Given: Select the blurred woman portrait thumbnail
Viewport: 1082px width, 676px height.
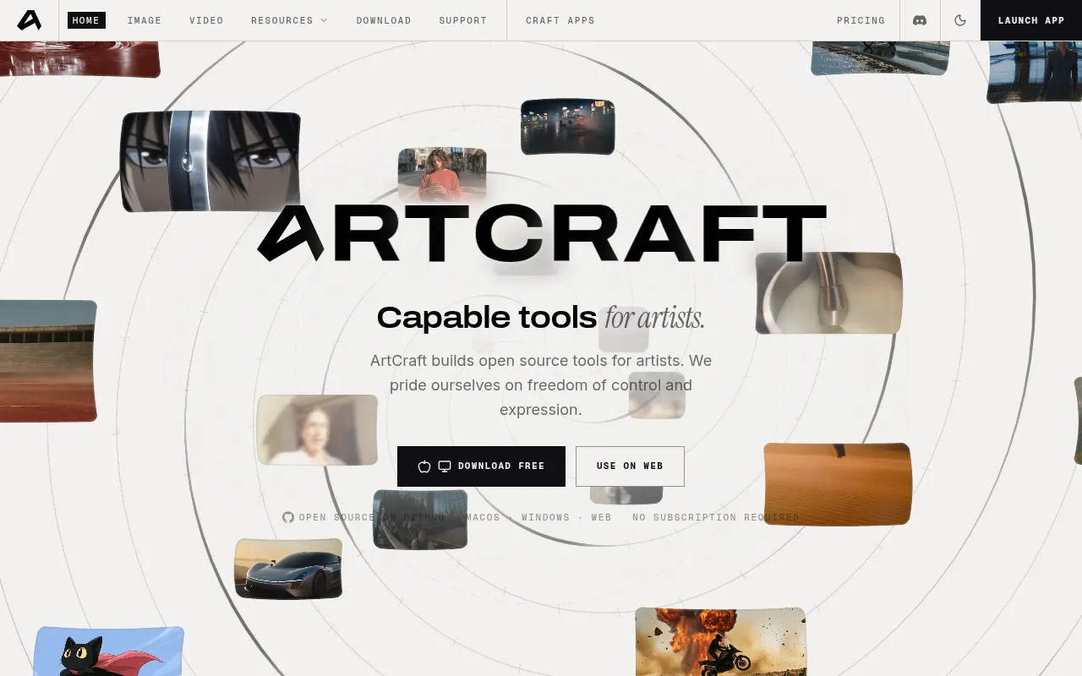Looking at the screenshot, I should click(317, 429).
